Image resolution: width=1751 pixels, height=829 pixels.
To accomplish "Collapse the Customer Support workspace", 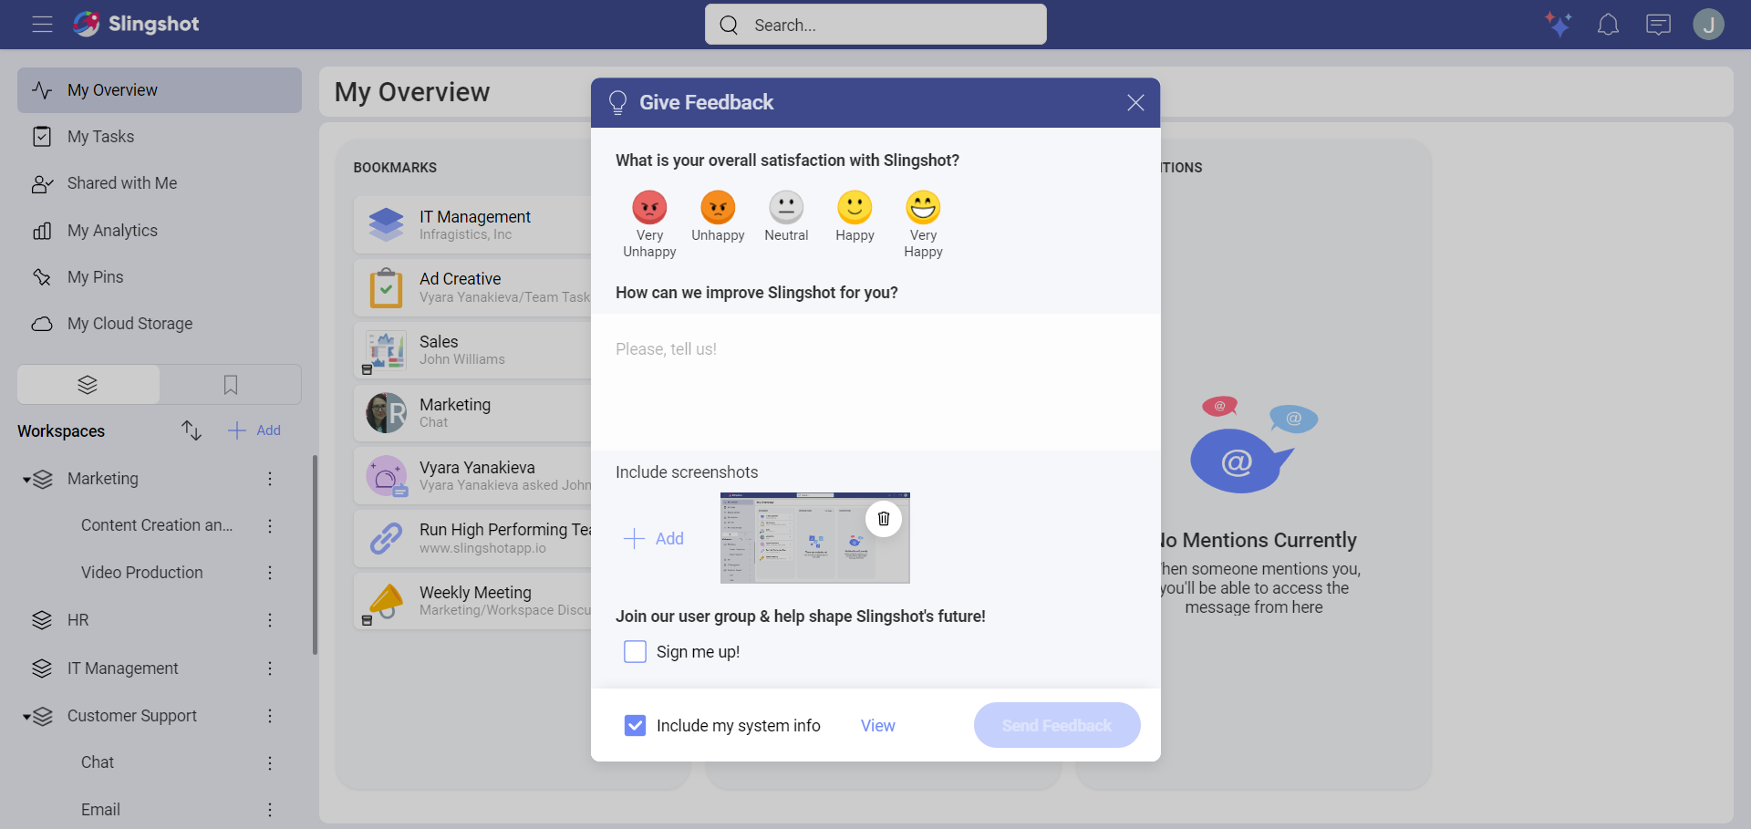I will pyautogui.click(x=26, y=717).
